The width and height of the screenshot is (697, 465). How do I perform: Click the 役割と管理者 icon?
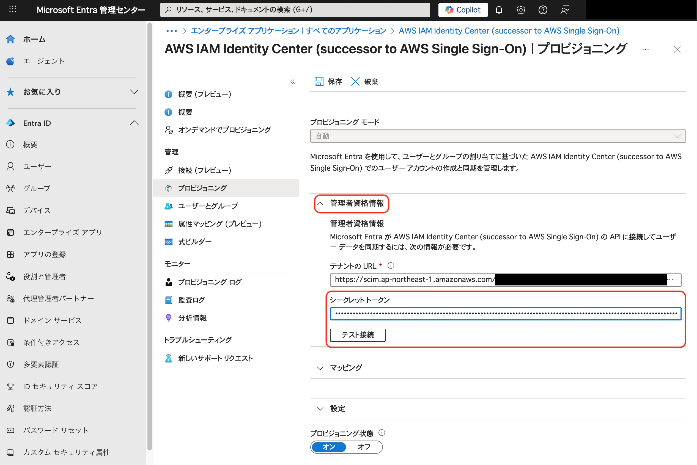click(10, 276)
